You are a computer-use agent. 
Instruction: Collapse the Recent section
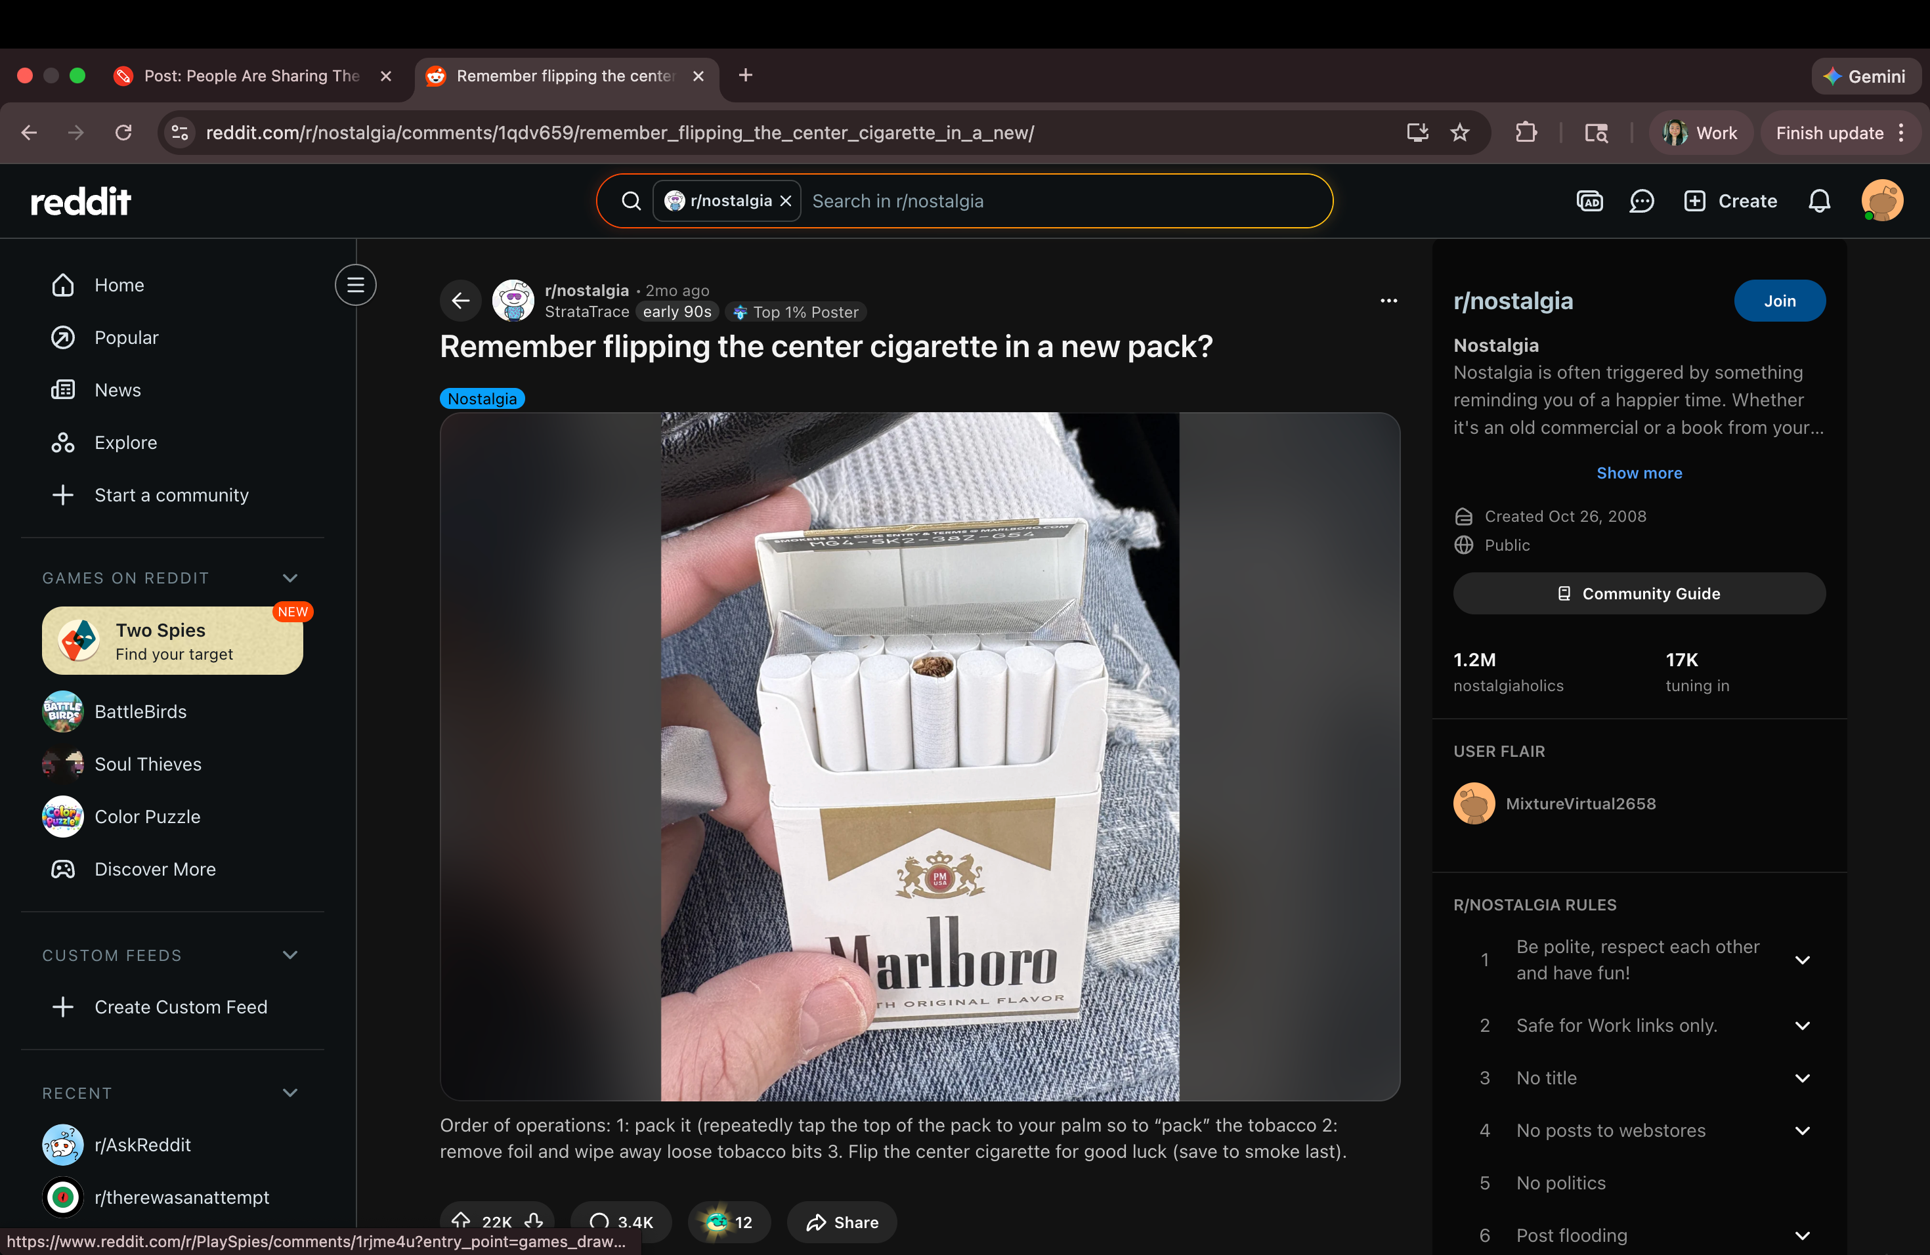(x=289, y=1093)
